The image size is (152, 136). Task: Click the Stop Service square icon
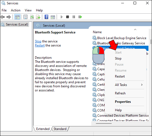pyautogui.click(x=68, y=17)
